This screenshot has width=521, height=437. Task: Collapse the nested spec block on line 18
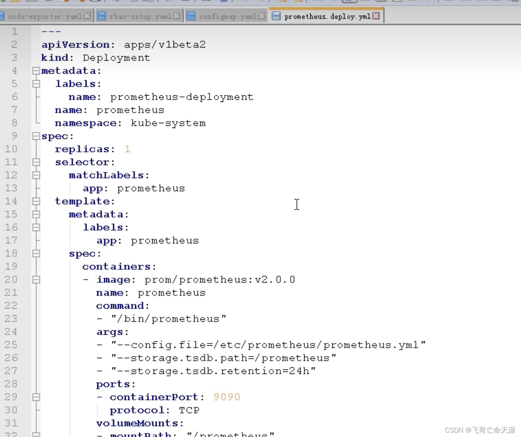[36, 253]
